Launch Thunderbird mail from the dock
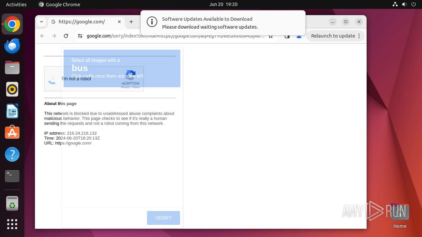The height and width of the screenshot is (237, 422). (12, 46)
